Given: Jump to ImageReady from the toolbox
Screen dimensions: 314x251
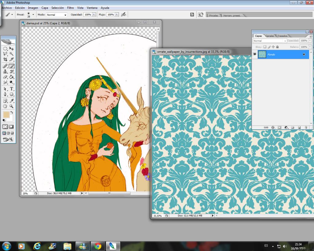Looking at the screenshot, I should coord(8,139).
